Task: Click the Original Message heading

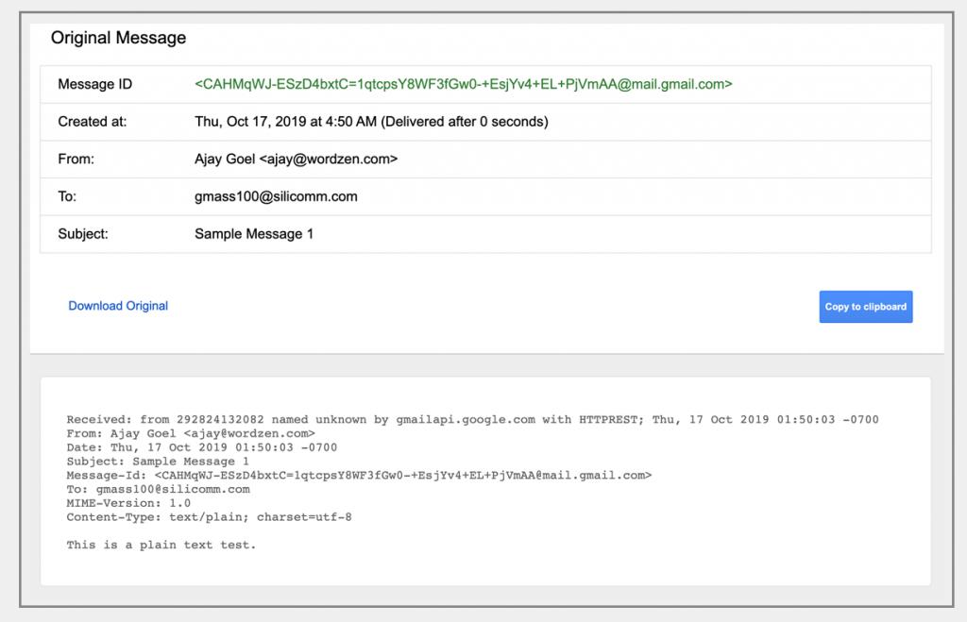Action: tap(118, 38)
